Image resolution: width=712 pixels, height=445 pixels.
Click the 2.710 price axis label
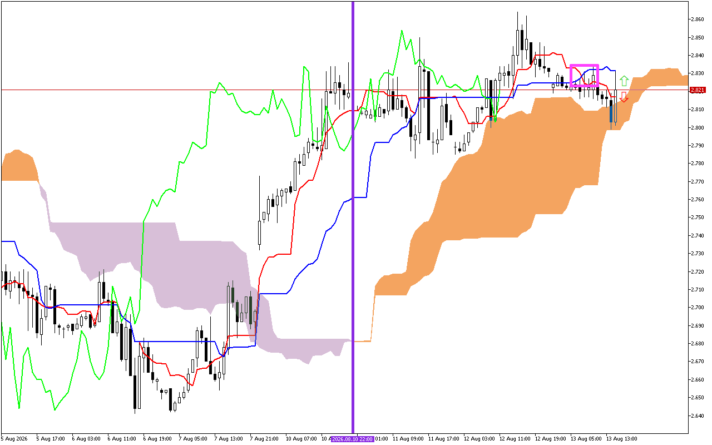[x=697, y=290]
